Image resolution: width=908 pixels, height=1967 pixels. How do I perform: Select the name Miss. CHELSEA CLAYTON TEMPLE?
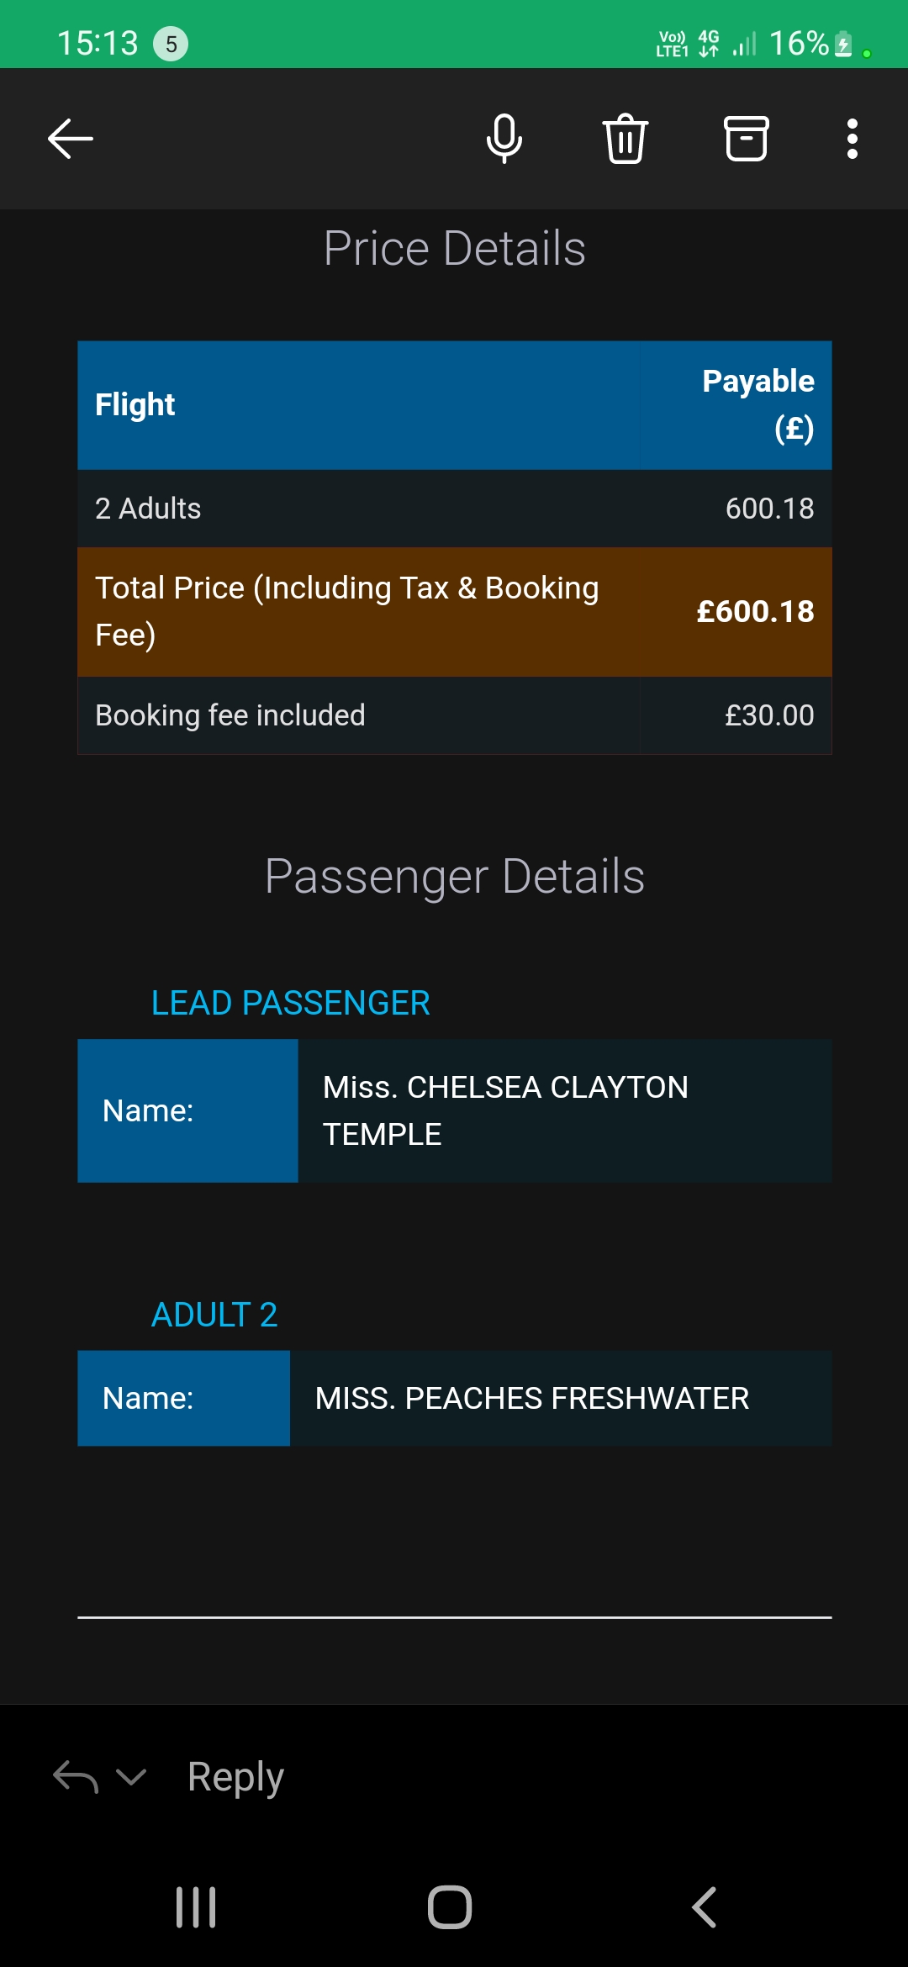point(505,1110)
